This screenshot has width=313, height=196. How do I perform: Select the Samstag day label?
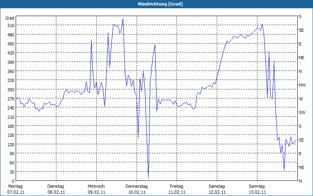(217, 187)
